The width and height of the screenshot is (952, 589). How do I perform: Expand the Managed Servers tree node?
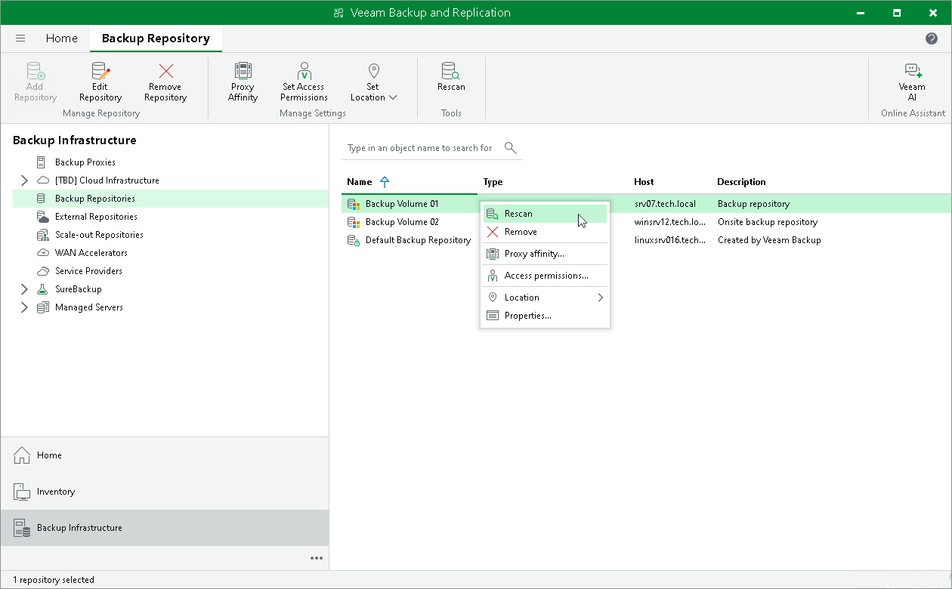click(x=24, y=307)
